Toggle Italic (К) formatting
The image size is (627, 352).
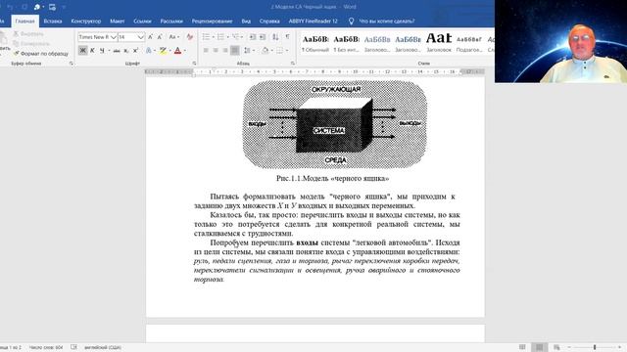point(92,50)
